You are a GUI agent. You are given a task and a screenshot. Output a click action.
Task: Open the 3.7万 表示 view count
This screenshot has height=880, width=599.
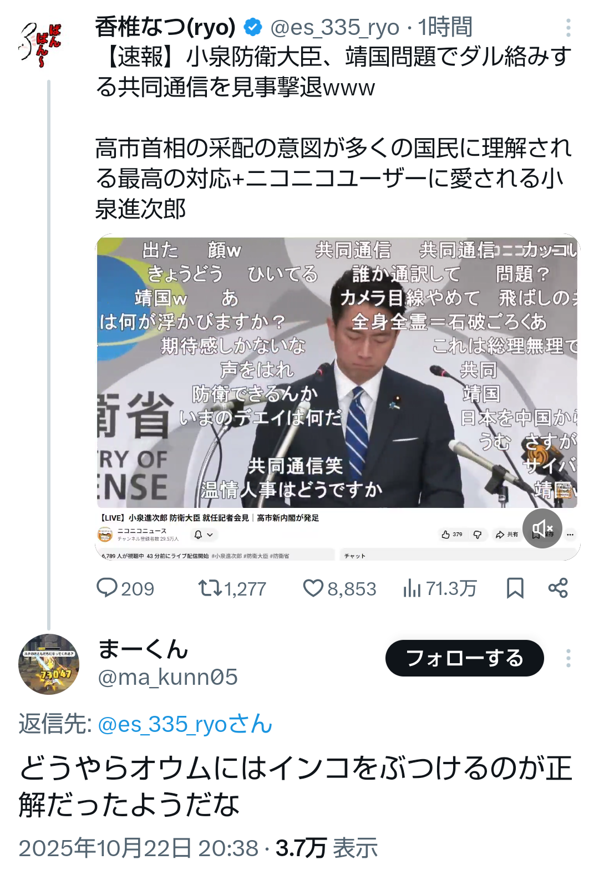coord(326,848)
